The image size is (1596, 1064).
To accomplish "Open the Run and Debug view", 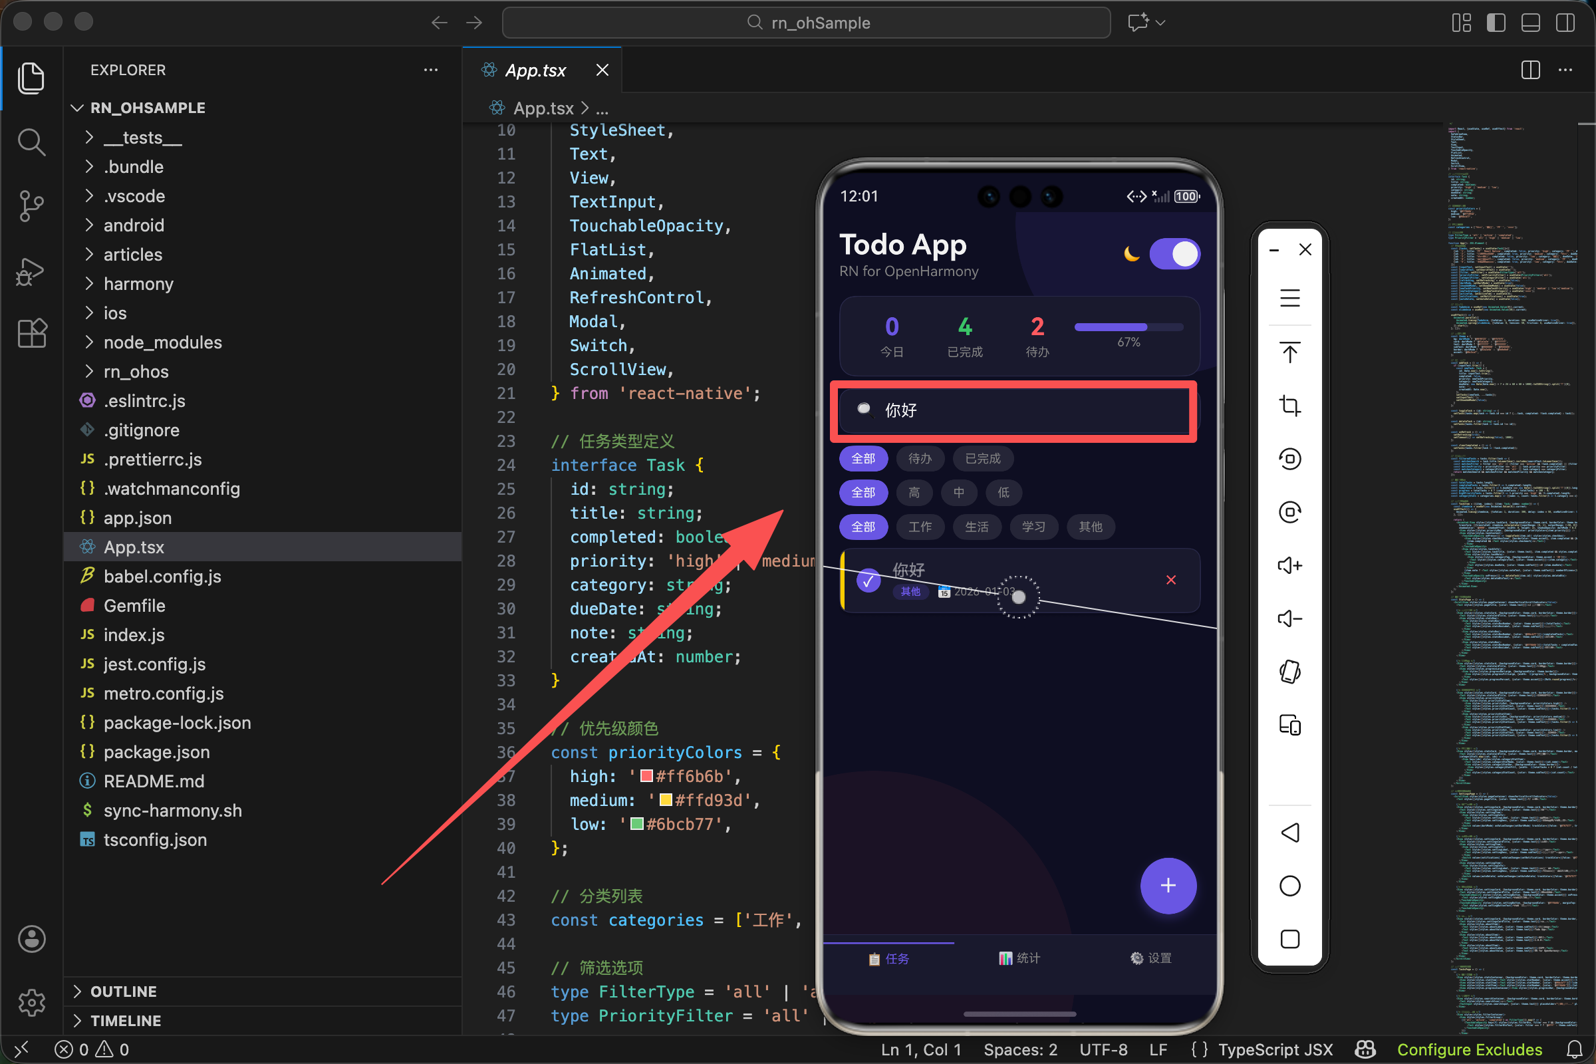I will pos(31,271).
